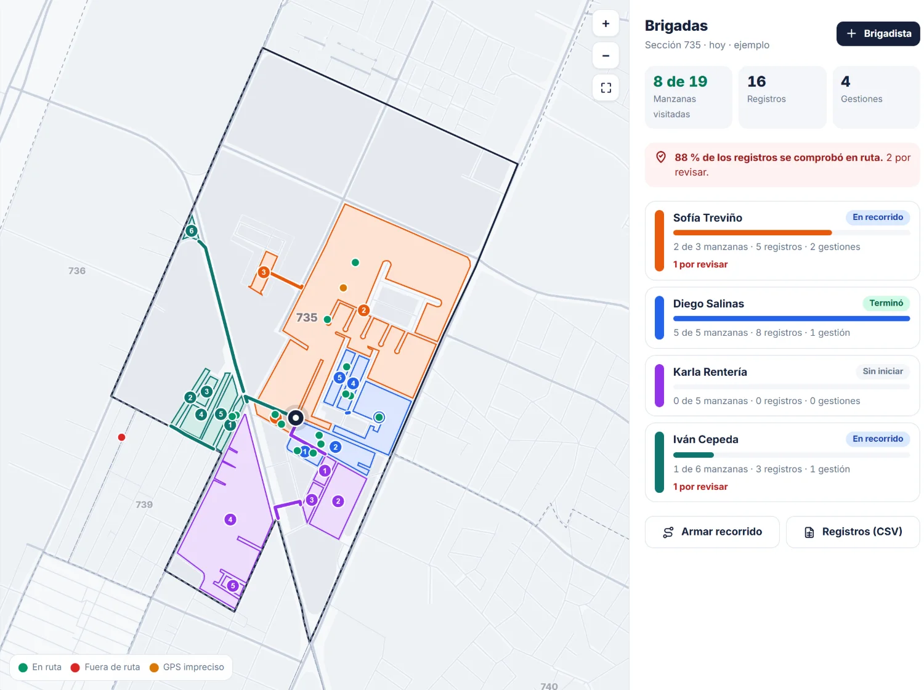The height and width of the screenshot is (690, 924).
Task: Click the location pin icon in the alert
Action: pyautogui.click(x=661, y=157)
